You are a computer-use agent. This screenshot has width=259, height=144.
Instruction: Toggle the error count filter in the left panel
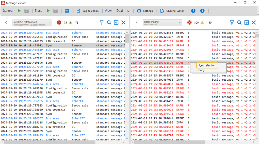(59, 23)
